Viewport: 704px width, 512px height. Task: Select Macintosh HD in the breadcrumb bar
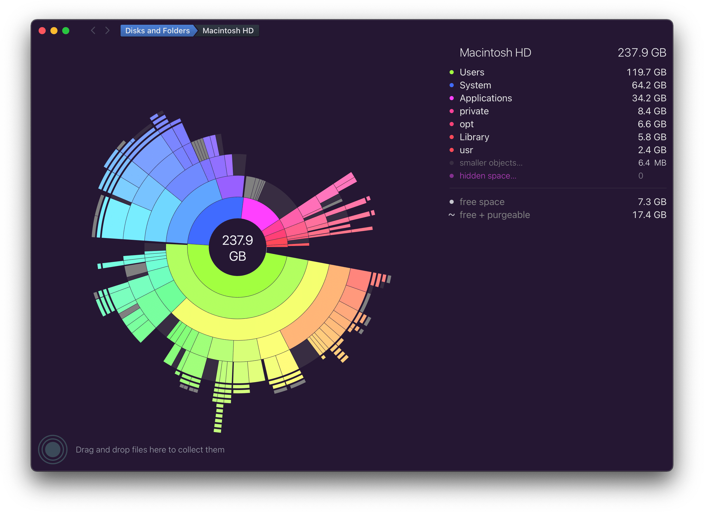(228, 30)
